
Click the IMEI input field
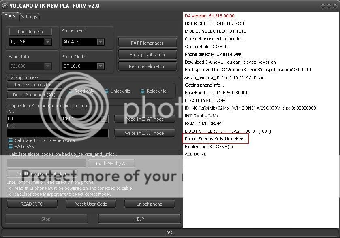tap(58, 133)
